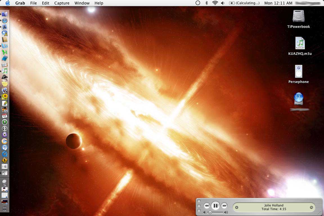Open battery status showing Calculating
Screen dimensions: 324x216
(244, 3)
